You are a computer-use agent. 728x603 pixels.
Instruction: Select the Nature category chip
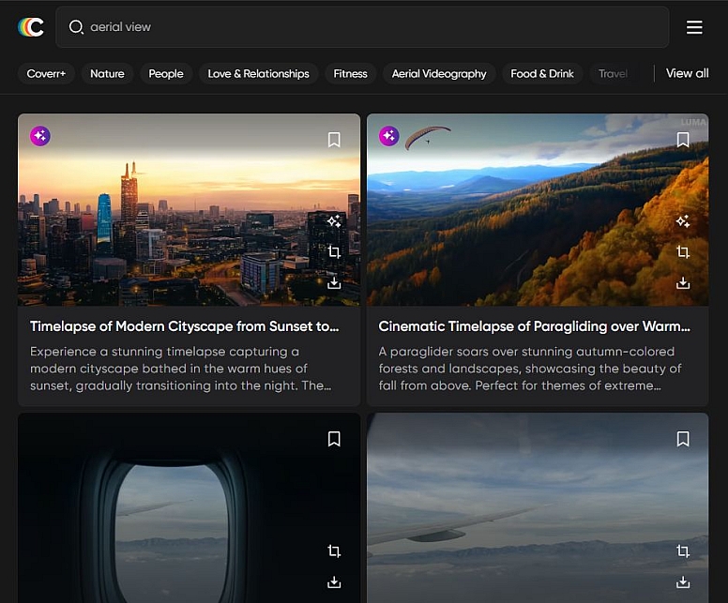pyautogui.click(x=107, y=73)
